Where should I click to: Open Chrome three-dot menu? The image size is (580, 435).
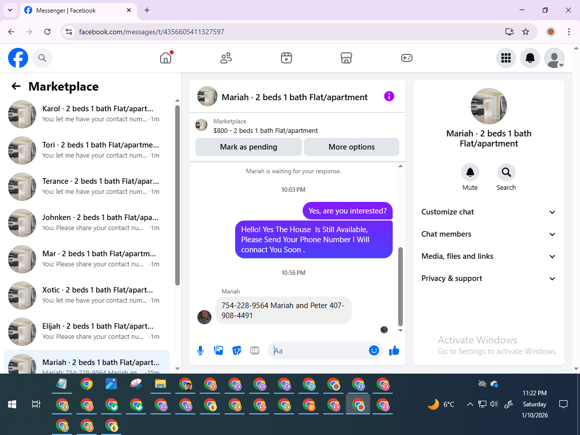tap(569, 32)
